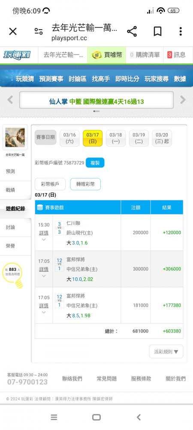Screen dimensions: 193x430
Task: Click the 複製 button to copy account number
Action: tap(95, 163)
